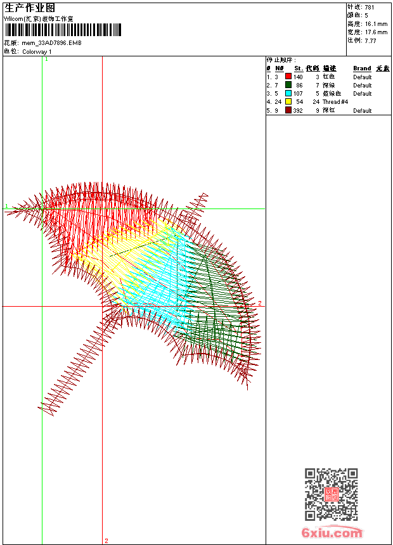Screen dimensions: 393x545
Task: Click the green marker 1 at canvas top
Action: tap(46, 59)
